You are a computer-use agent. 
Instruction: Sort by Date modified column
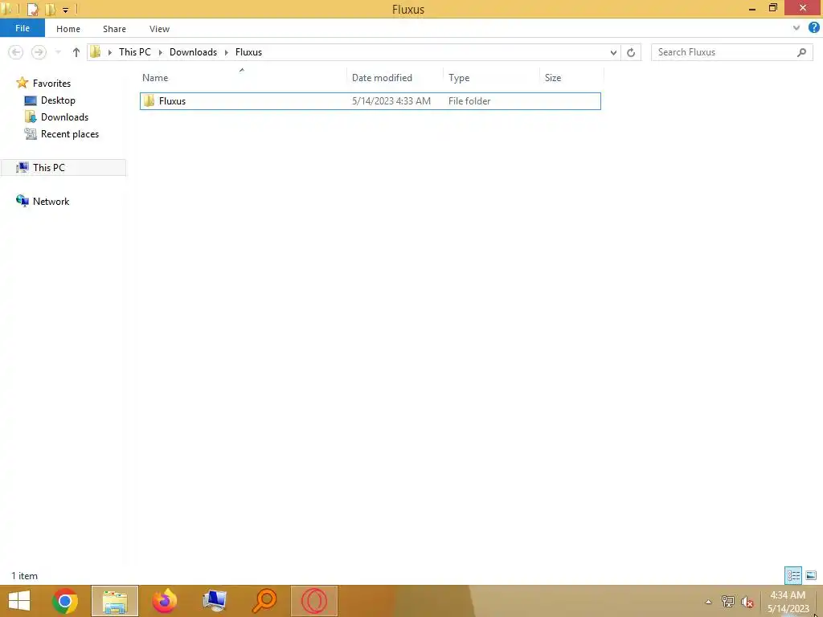coord(395,78)
